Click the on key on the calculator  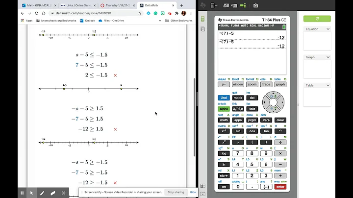[224, 187]
